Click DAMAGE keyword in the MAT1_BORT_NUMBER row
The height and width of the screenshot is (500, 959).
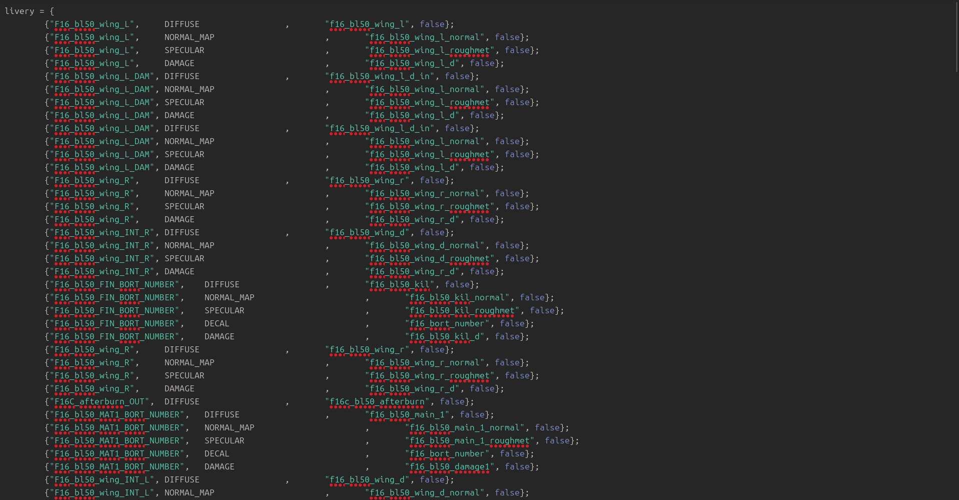click(220, 466)
